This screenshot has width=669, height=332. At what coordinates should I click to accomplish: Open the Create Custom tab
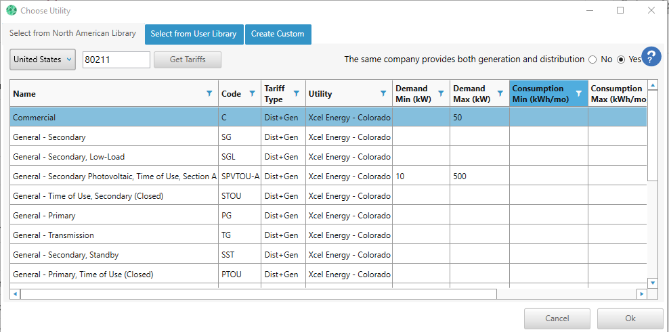point(278,34)
